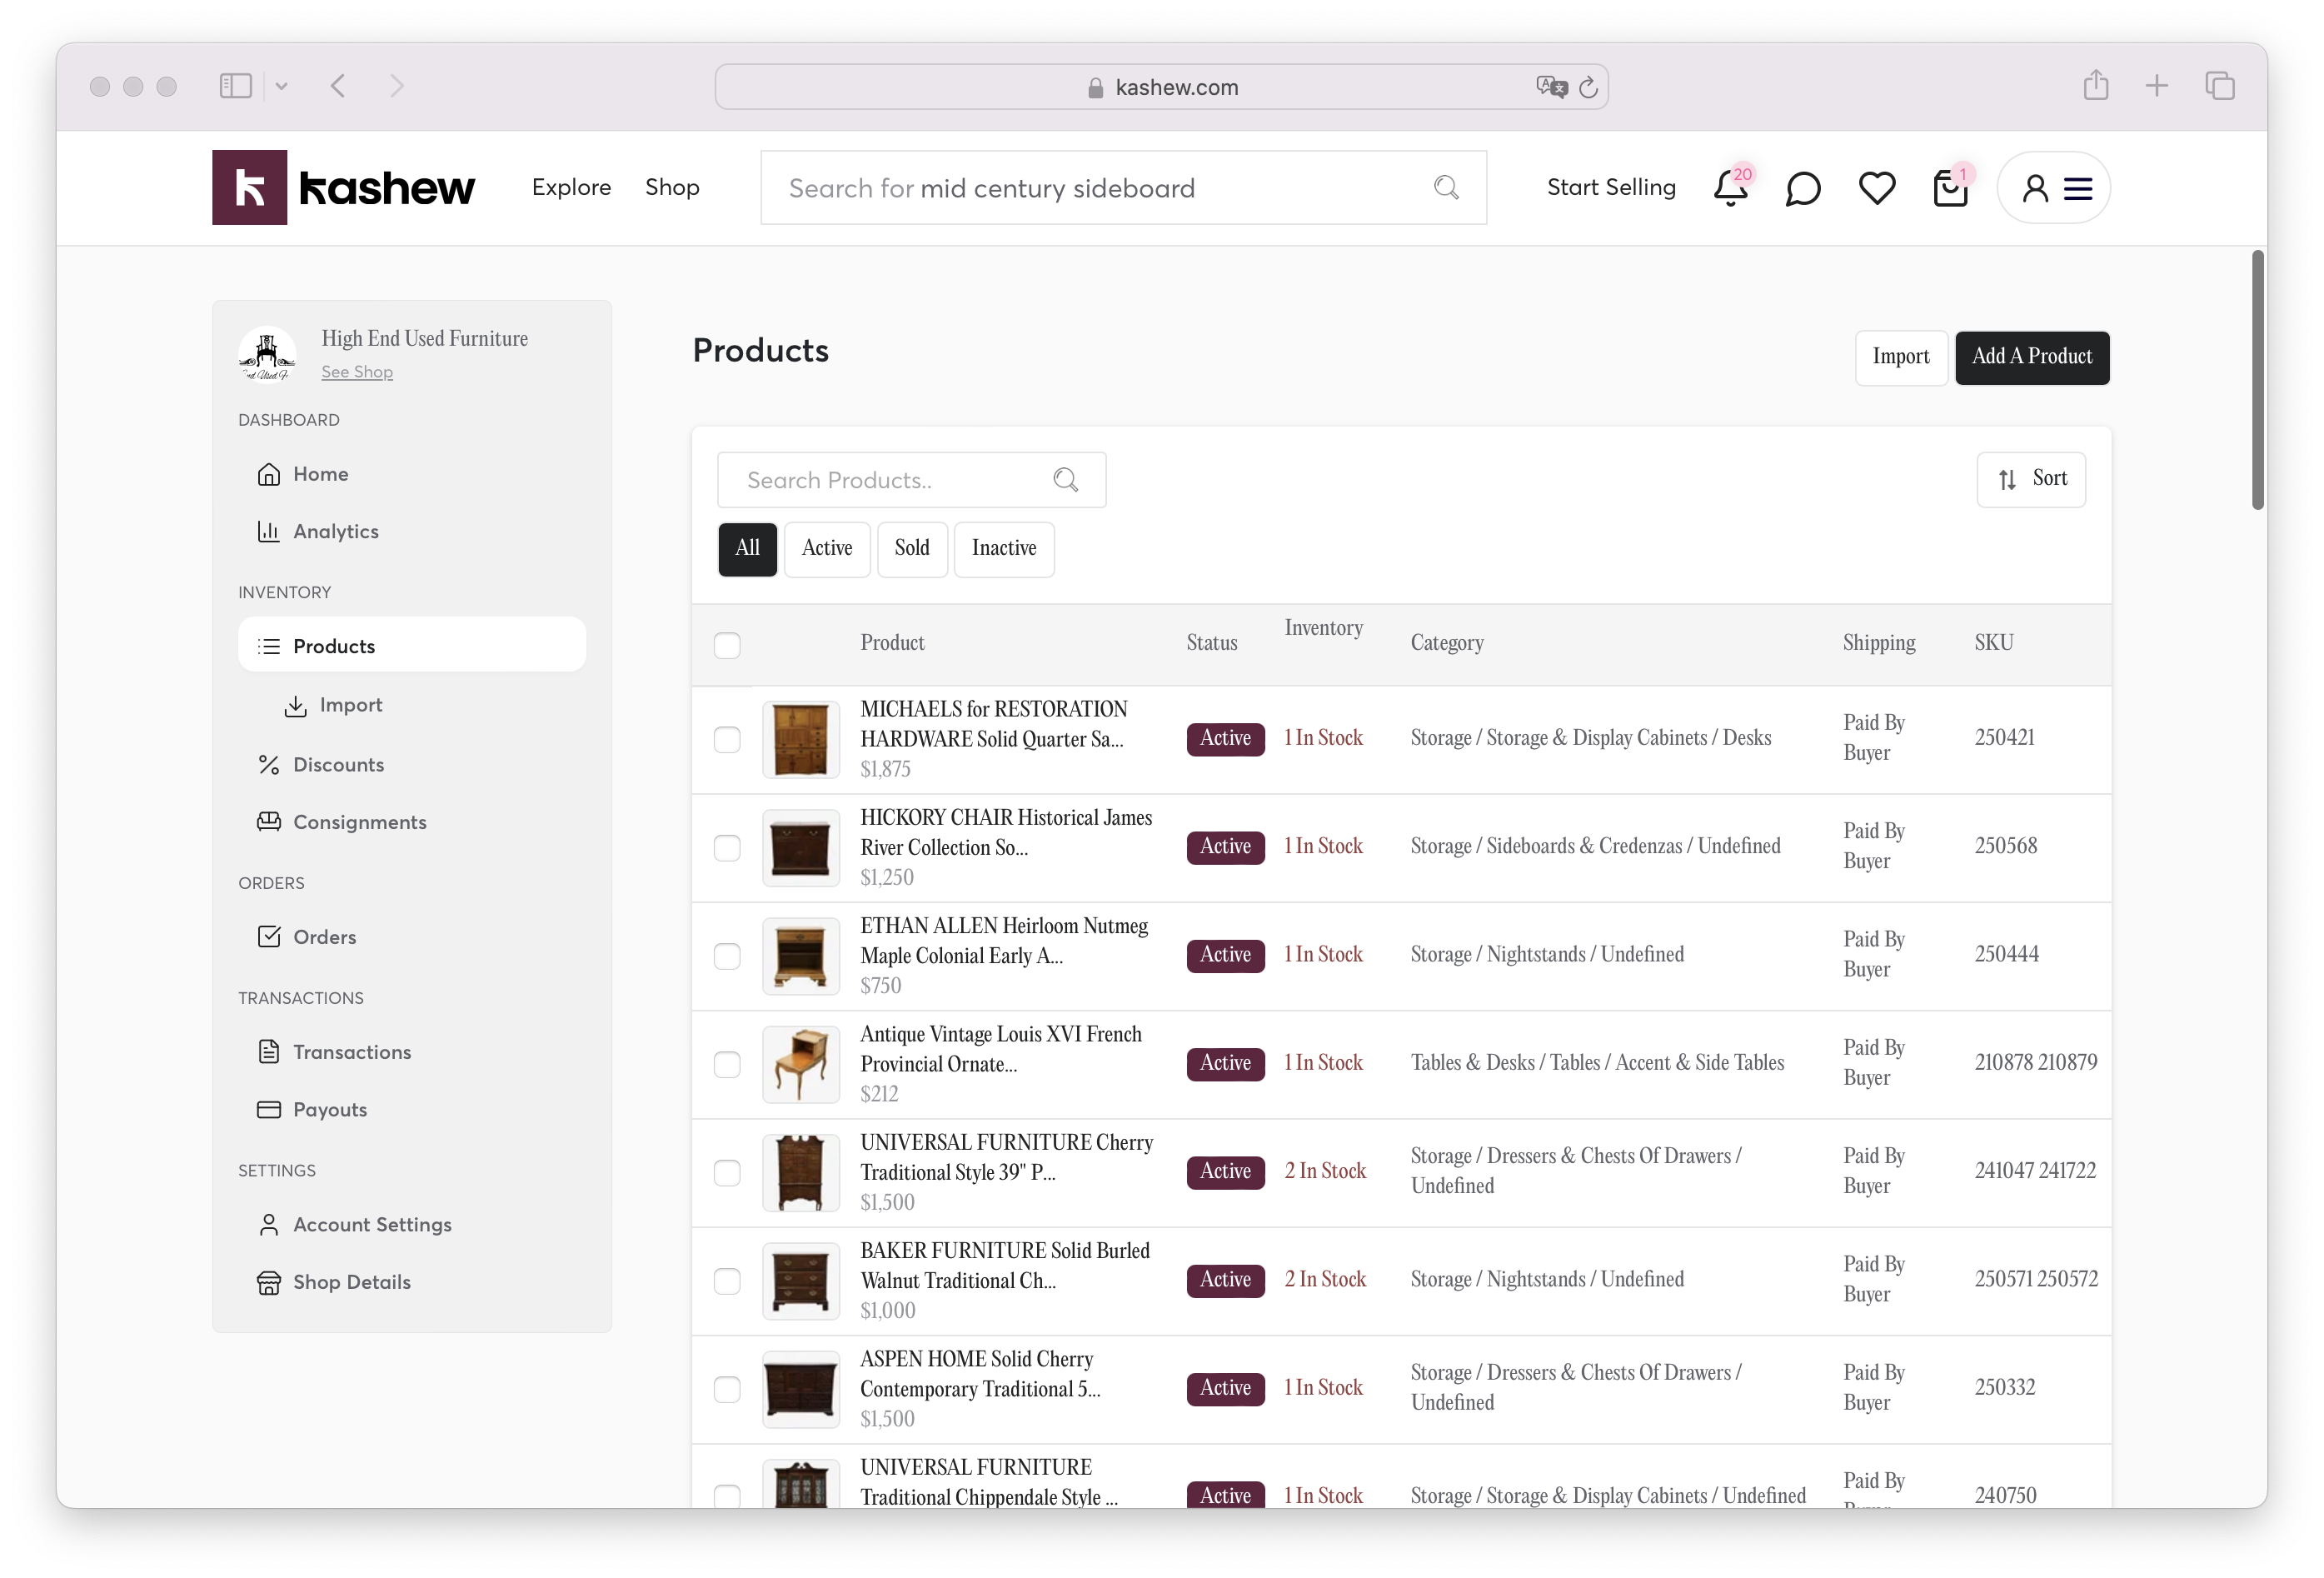Screen dimensions: 2324x1578
Task: Switch to the Sold filter tab
Action: 911,549
